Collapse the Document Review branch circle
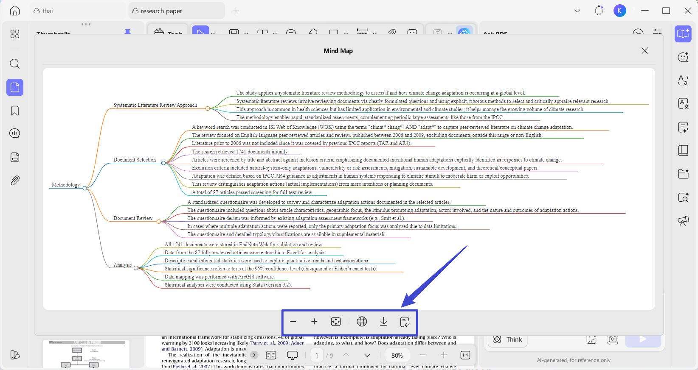Image resolution: width=698 pixels, height=370 pixels. [x=159, y=222]
